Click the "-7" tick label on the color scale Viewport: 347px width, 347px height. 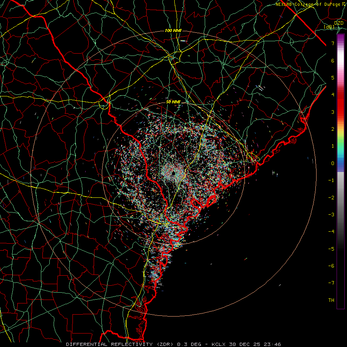(x=331, y=283)
